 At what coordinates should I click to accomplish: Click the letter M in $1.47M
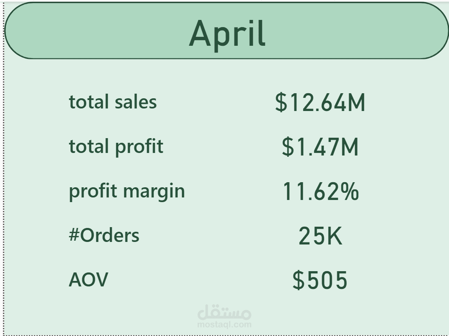click(350, 147)
